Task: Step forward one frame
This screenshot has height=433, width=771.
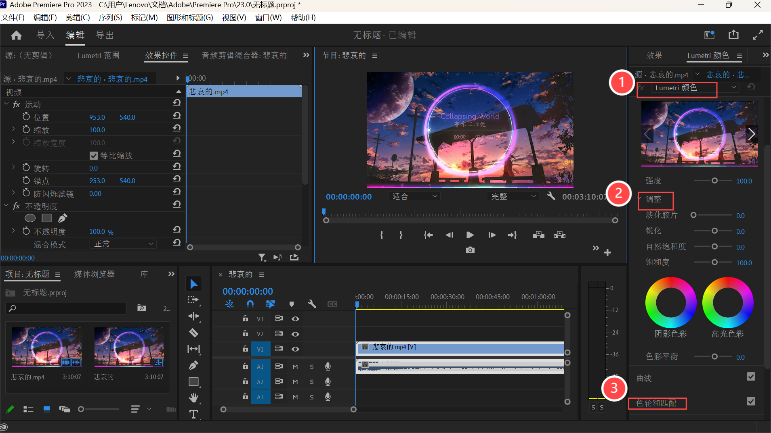Action: click(x=492, y=235)
